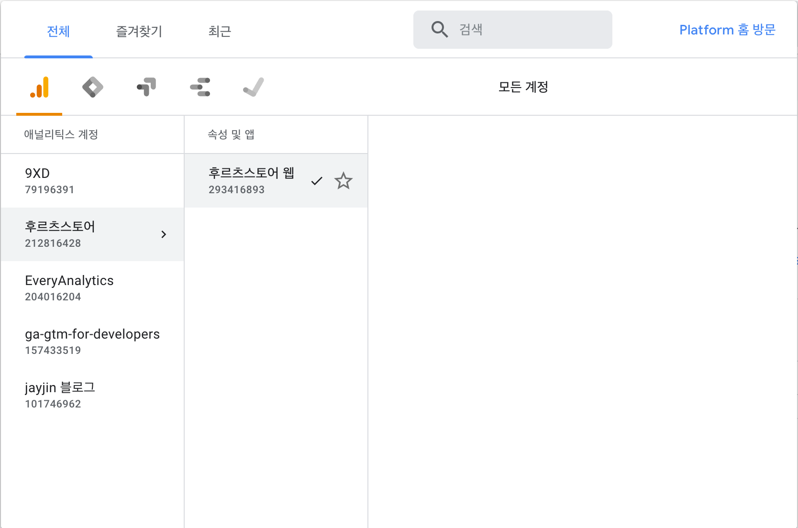Select the EveryAnalytics account
The width and height of the screenshot is (798, 528).
point(92,288)
